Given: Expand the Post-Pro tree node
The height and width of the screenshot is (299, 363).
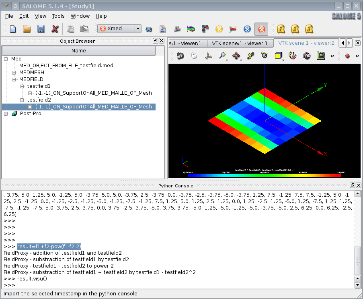Looking at the screenshot, I should [x=6, y=114].
